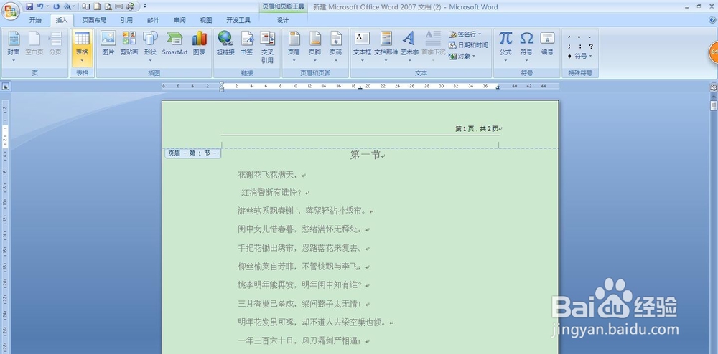Insert a cross-reference (交叉引用)
718x354 pixels.
coord(267,47)
